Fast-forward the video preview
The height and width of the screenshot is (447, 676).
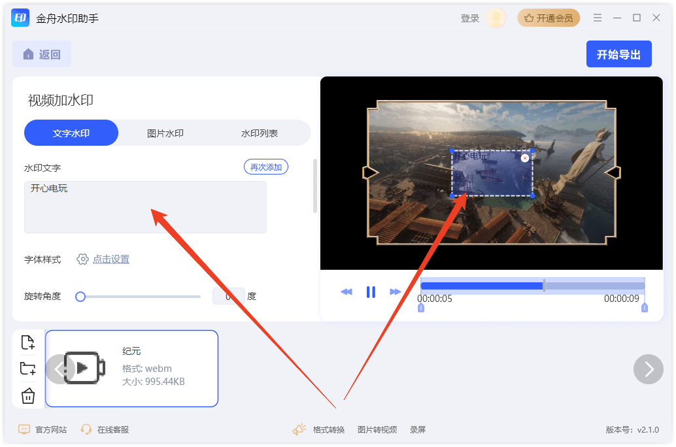coord(396,291)
